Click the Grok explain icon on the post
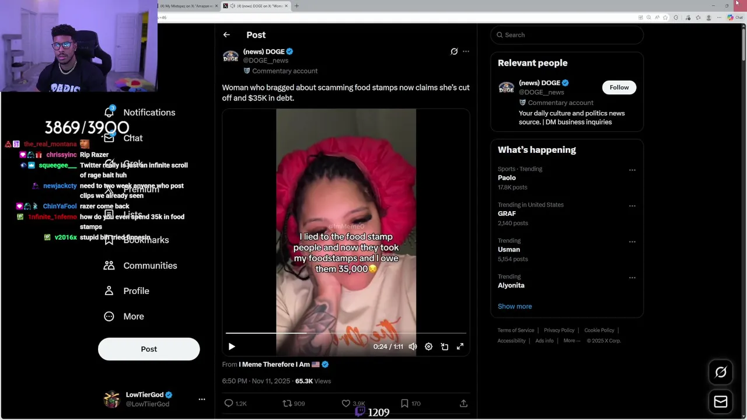Screen dimensions: 747x420 pos(454,51)
